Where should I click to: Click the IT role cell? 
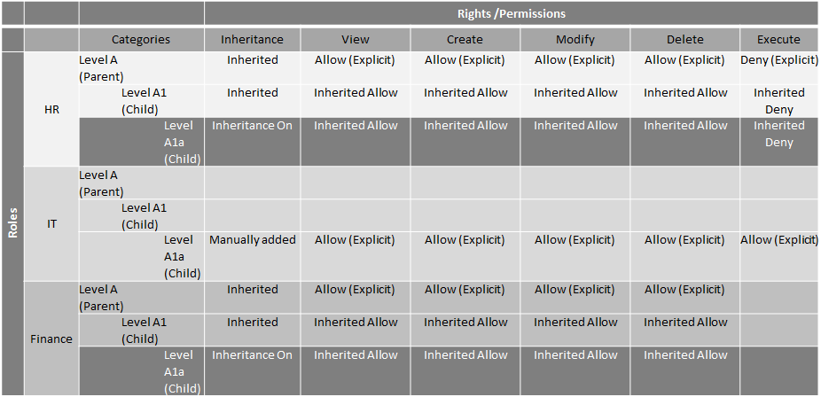(51, 223)
